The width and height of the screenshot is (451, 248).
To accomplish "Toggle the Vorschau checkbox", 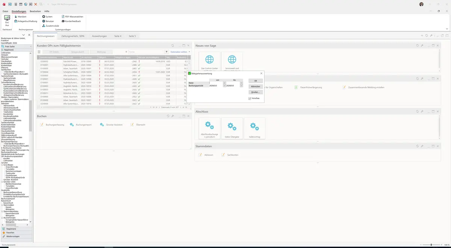I will 250,98.
